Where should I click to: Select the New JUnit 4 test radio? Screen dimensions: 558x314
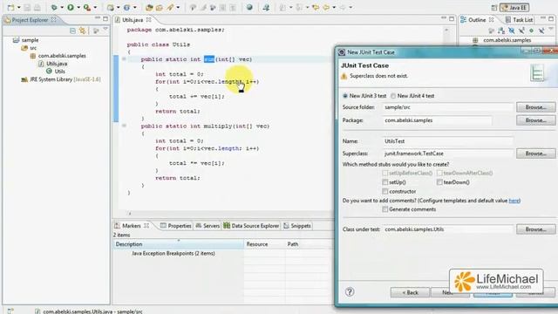[x=393, y=96]
